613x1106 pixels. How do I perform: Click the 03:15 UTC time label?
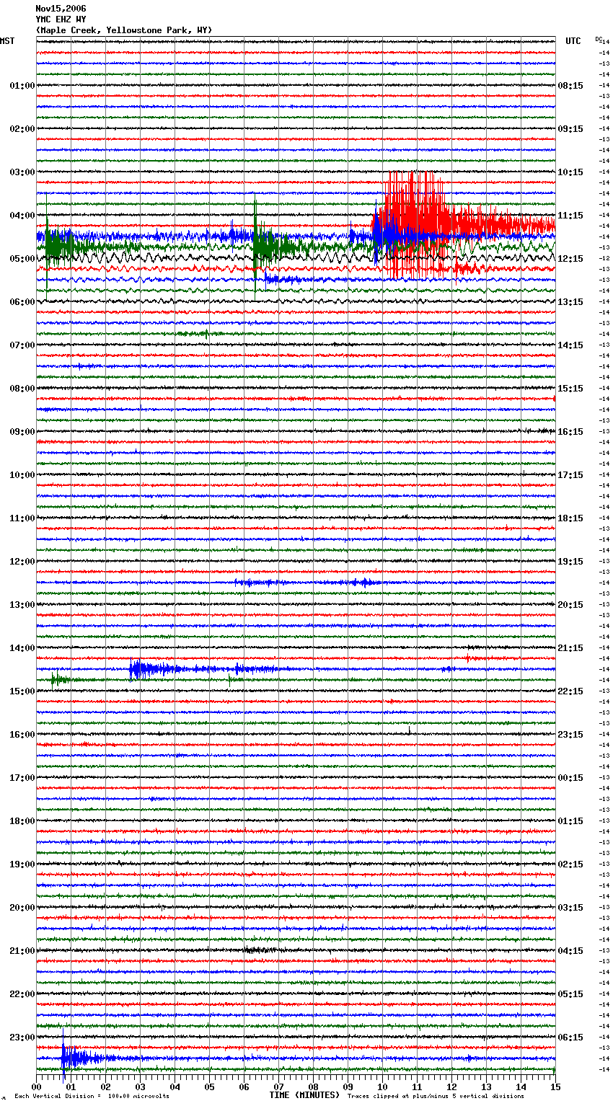[x=570, y=908]
